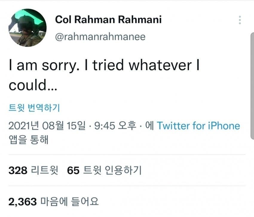The height and width of the screenshot is (217, 254).
Task: Click the 328 retweet count number
Action: coord(18,170)
